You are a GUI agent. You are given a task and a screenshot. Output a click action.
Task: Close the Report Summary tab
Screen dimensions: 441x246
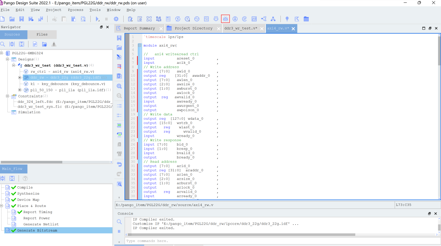click(161, 29)
